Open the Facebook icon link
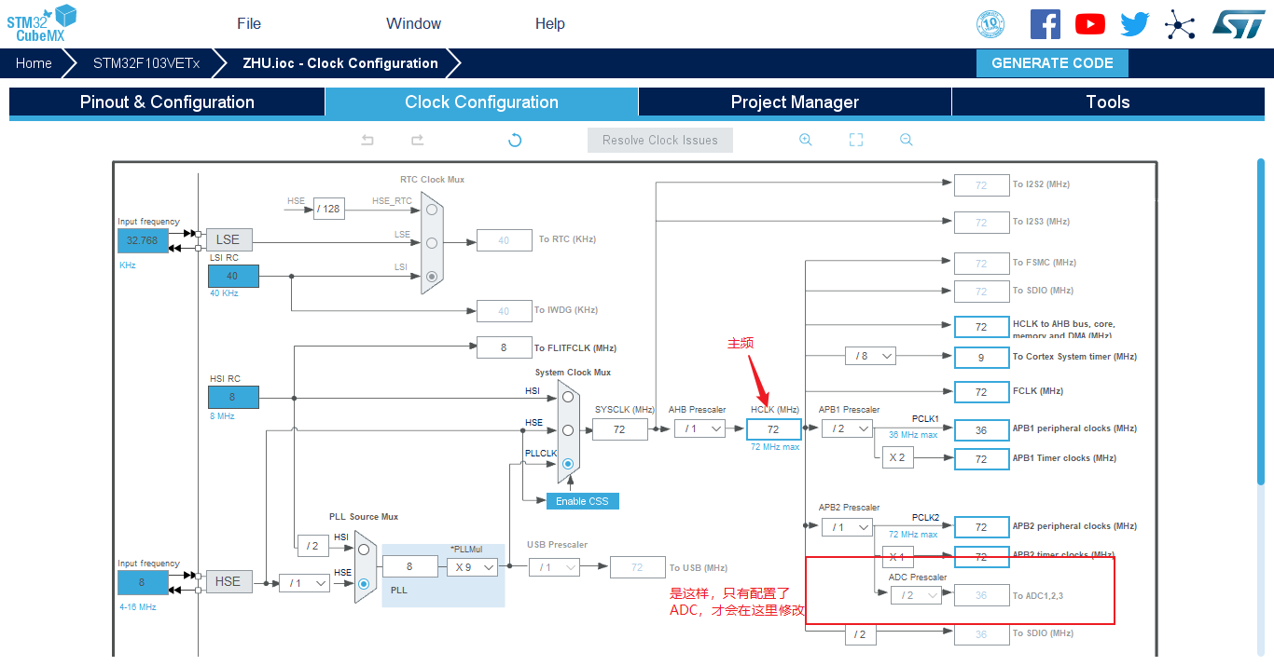The image size is (1274, 666). click(1046, 24)
